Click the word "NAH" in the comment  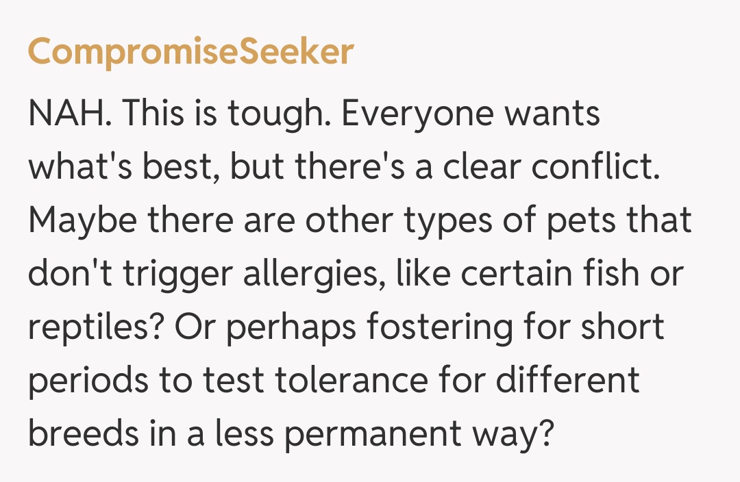point(66,114)
